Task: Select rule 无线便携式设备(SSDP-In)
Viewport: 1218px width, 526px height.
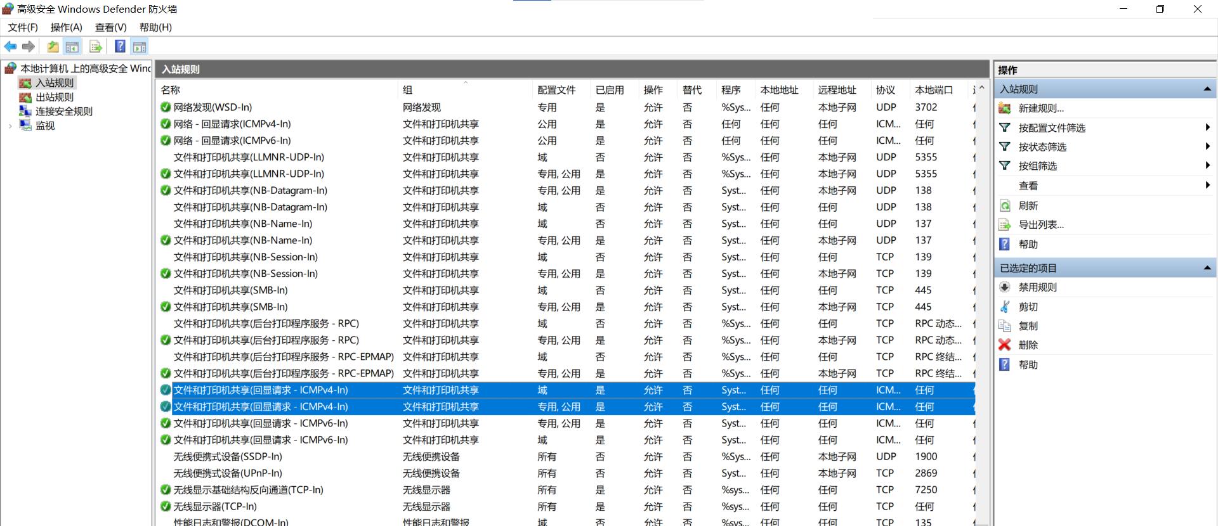Action: point(228,456)
